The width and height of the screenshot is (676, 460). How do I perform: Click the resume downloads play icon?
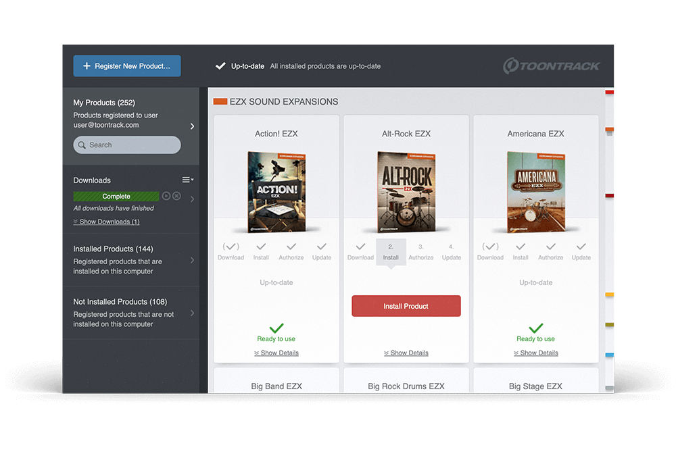(166, 196)
